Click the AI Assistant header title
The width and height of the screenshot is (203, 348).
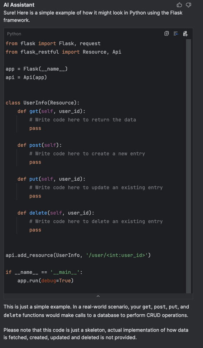(19, 5)
